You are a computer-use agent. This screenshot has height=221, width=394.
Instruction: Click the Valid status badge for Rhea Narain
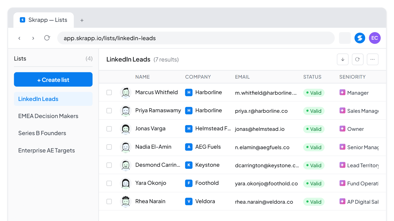pyautogui.click(x=314, y=202)
